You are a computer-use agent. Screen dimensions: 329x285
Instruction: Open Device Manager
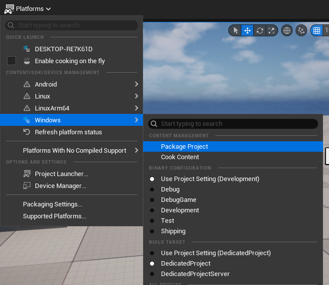[x=72, y=186]
